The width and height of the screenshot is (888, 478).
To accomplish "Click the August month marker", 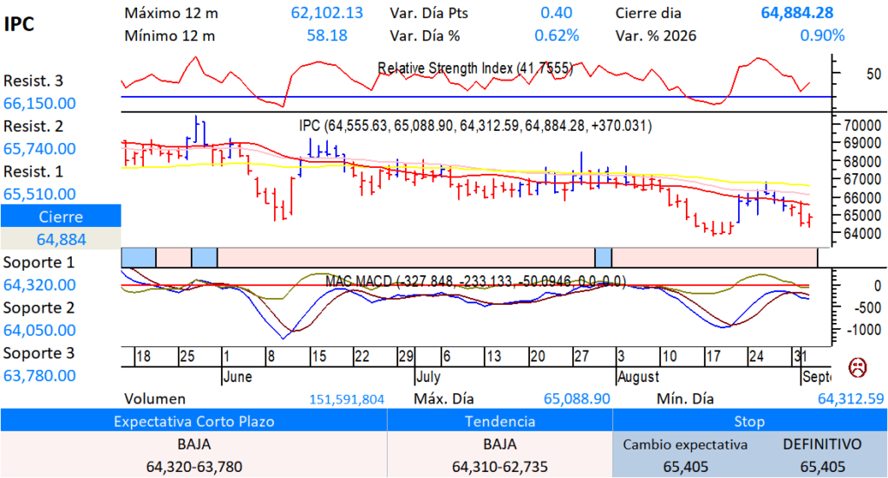I will 637,377.
